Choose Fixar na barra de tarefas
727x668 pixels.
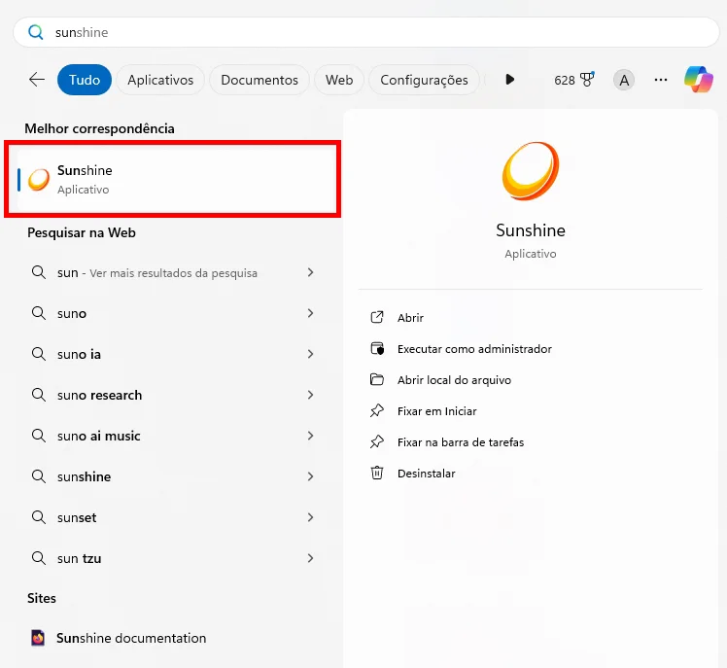click(460, 442)
